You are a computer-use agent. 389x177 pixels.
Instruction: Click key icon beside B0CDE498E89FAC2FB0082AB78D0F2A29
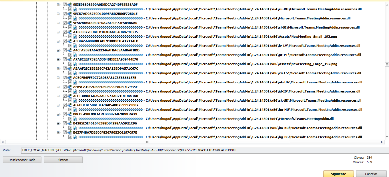coord(69,114)
